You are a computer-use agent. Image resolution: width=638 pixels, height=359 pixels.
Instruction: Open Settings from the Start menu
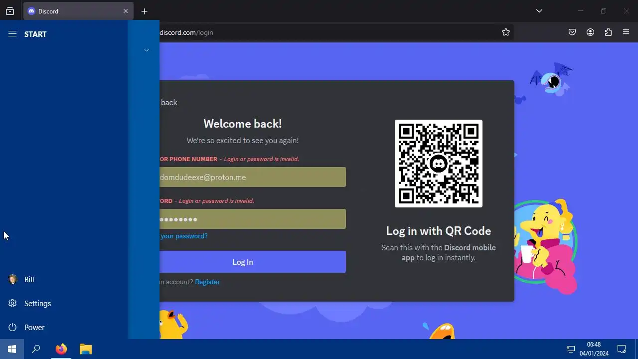[x=64, y=304]
